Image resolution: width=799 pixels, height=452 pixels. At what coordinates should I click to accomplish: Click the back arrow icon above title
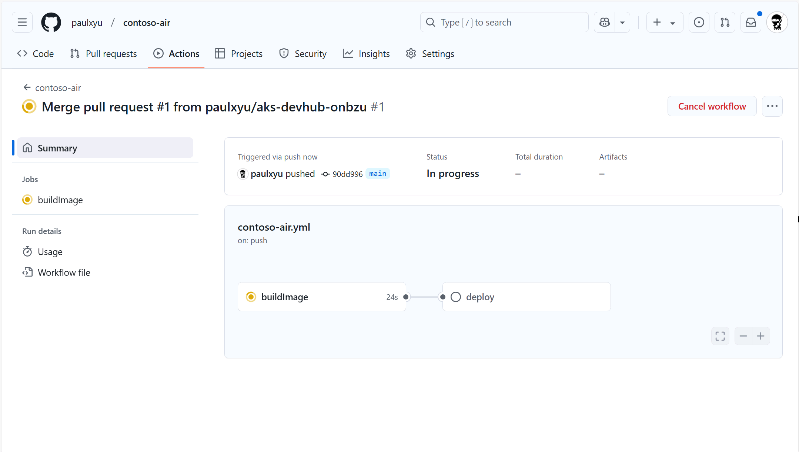pyautogui.click(x=27, y=87)
